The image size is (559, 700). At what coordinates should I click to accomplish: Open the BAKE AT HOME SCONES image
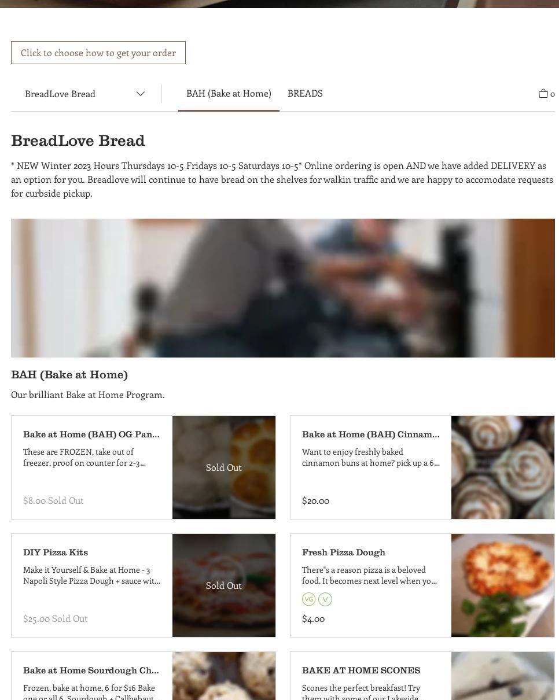coord(503,676)
